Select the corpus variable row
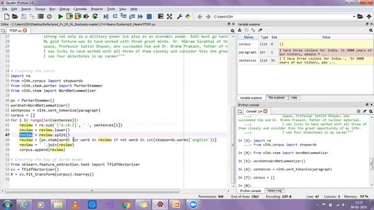374x210 pixels. 305,44
